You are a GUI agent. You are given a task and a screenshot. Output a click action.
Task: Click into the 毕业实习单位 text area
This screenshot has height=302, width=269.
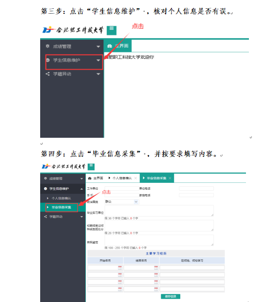(x=159, y=211)
